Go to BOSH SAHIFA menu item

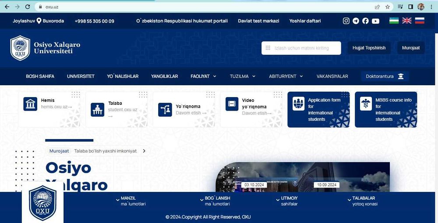pyautogui.click(x=40, y=77)
